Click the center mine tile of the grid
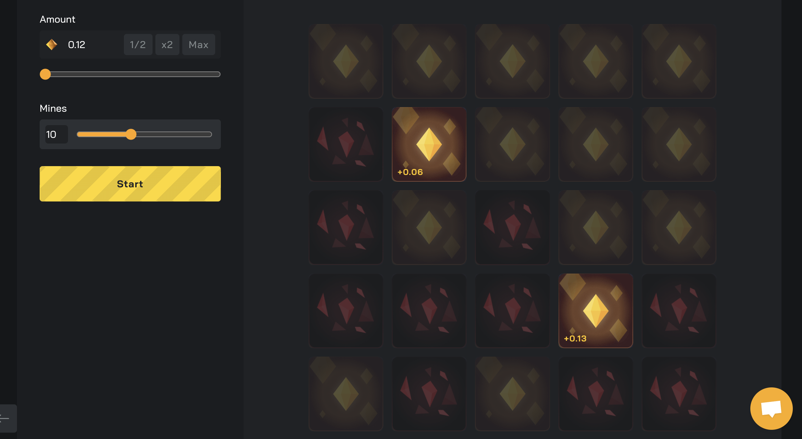 512,227
